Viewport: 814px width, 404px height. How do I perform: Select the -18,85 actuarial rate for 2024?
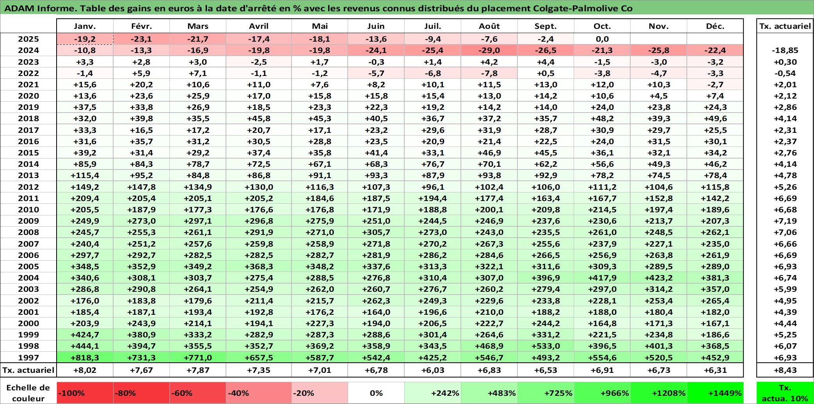(x=785, y=50)
